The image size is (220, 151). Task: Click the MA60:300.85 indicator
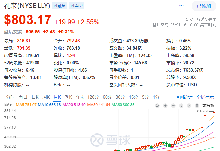tap(123, 105)
